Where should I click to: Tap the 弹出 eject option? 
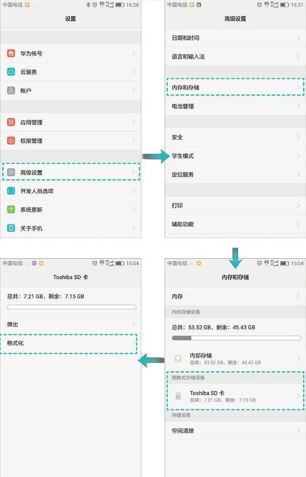(x=70, y=325)
